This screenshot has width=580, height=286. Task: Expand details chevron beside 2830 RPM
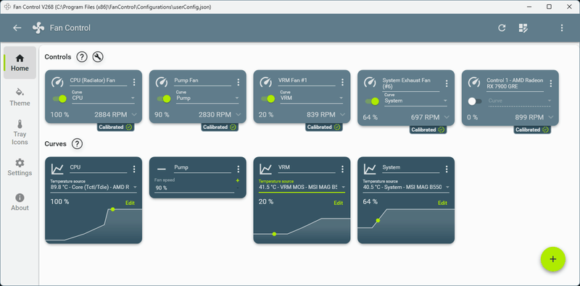coord(239,115)
